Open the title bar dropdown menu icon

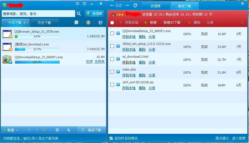(x=85, y=4)
